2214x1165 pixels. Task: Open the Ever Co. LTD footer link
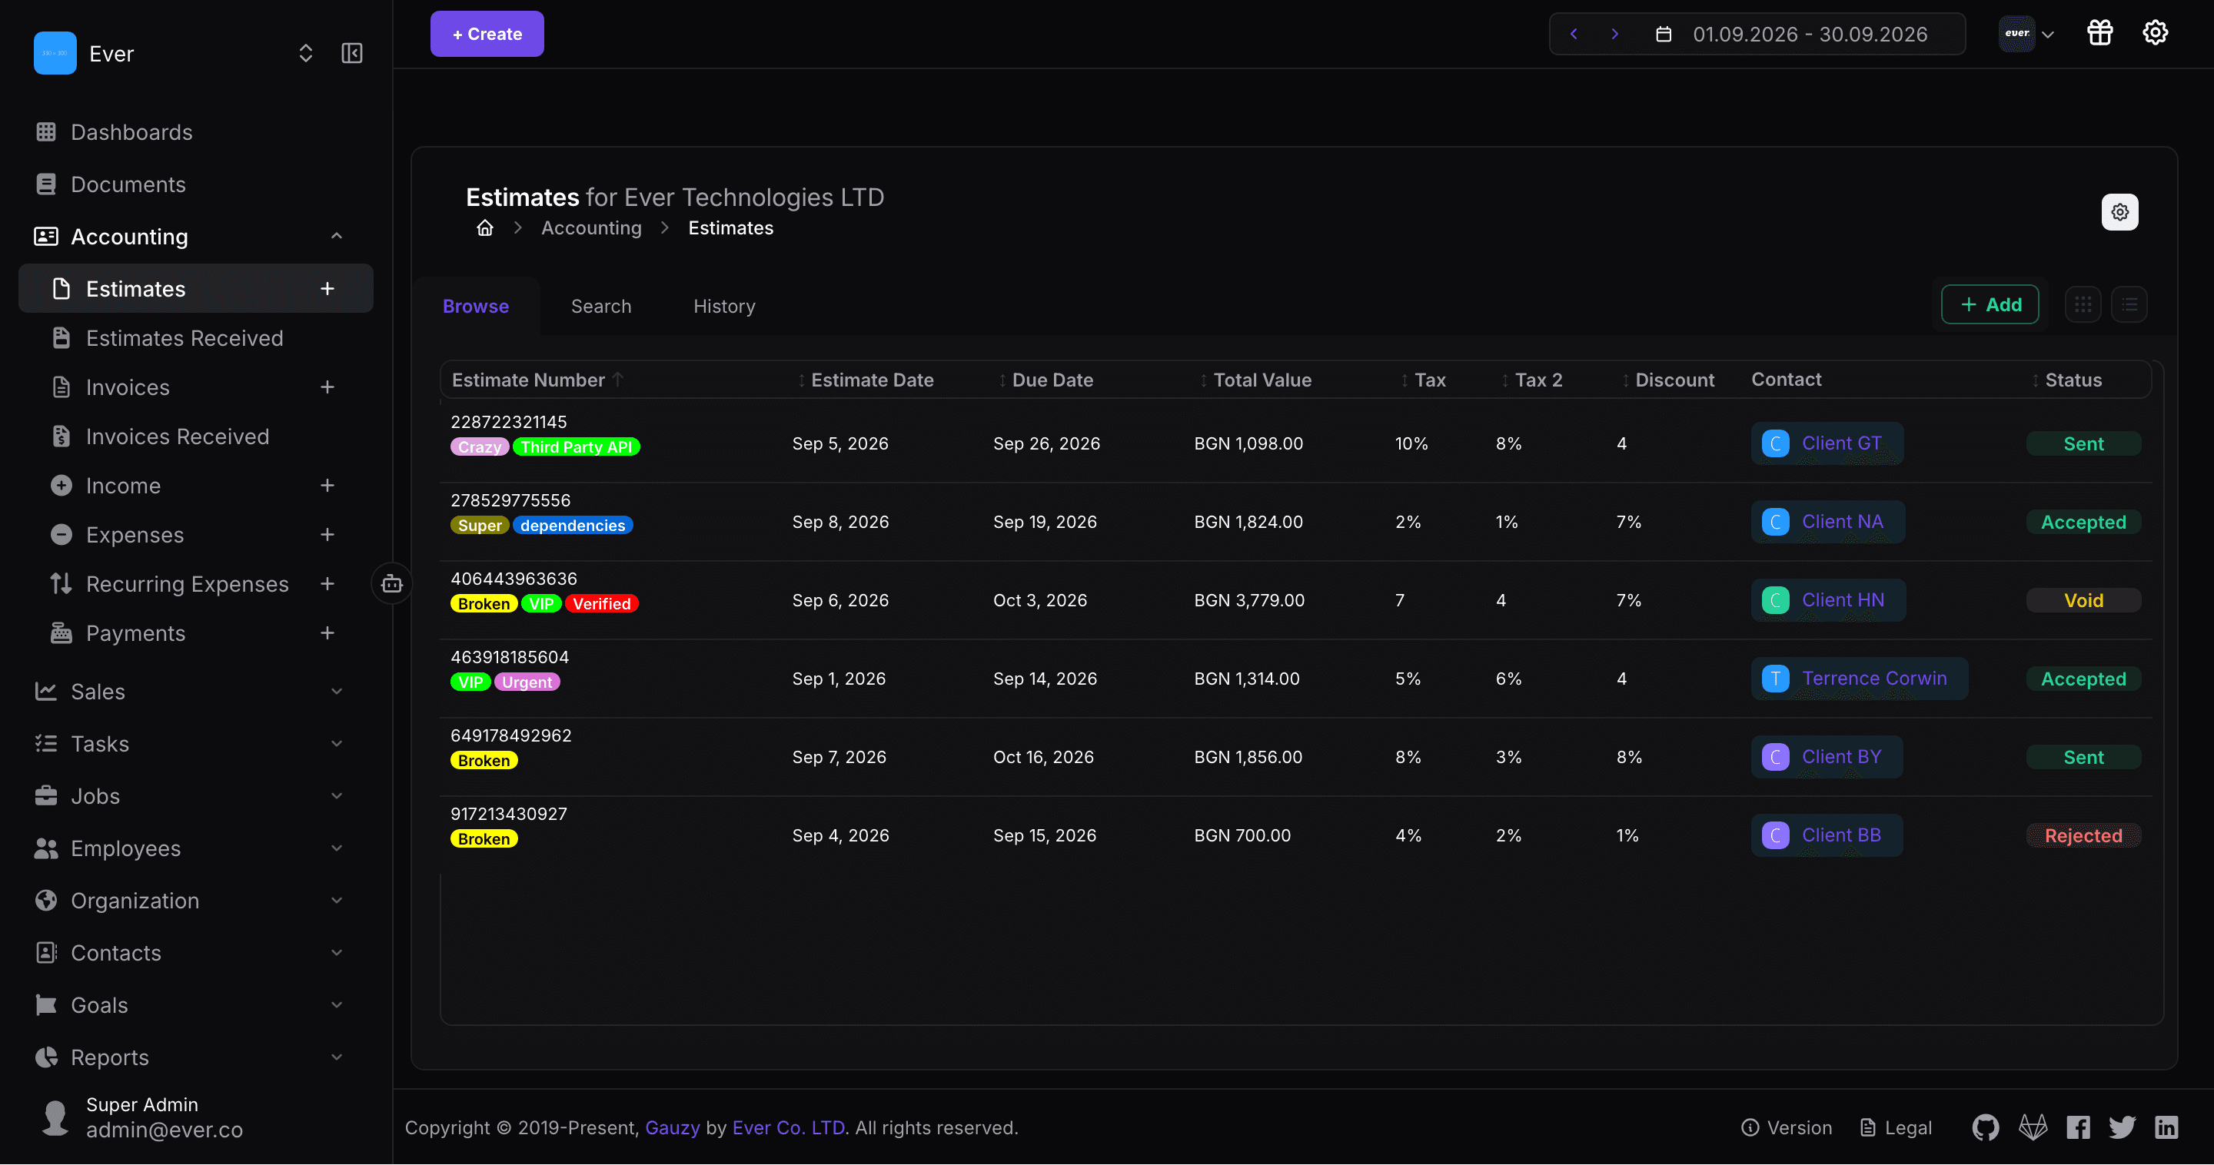click(x=788, y=1127)
